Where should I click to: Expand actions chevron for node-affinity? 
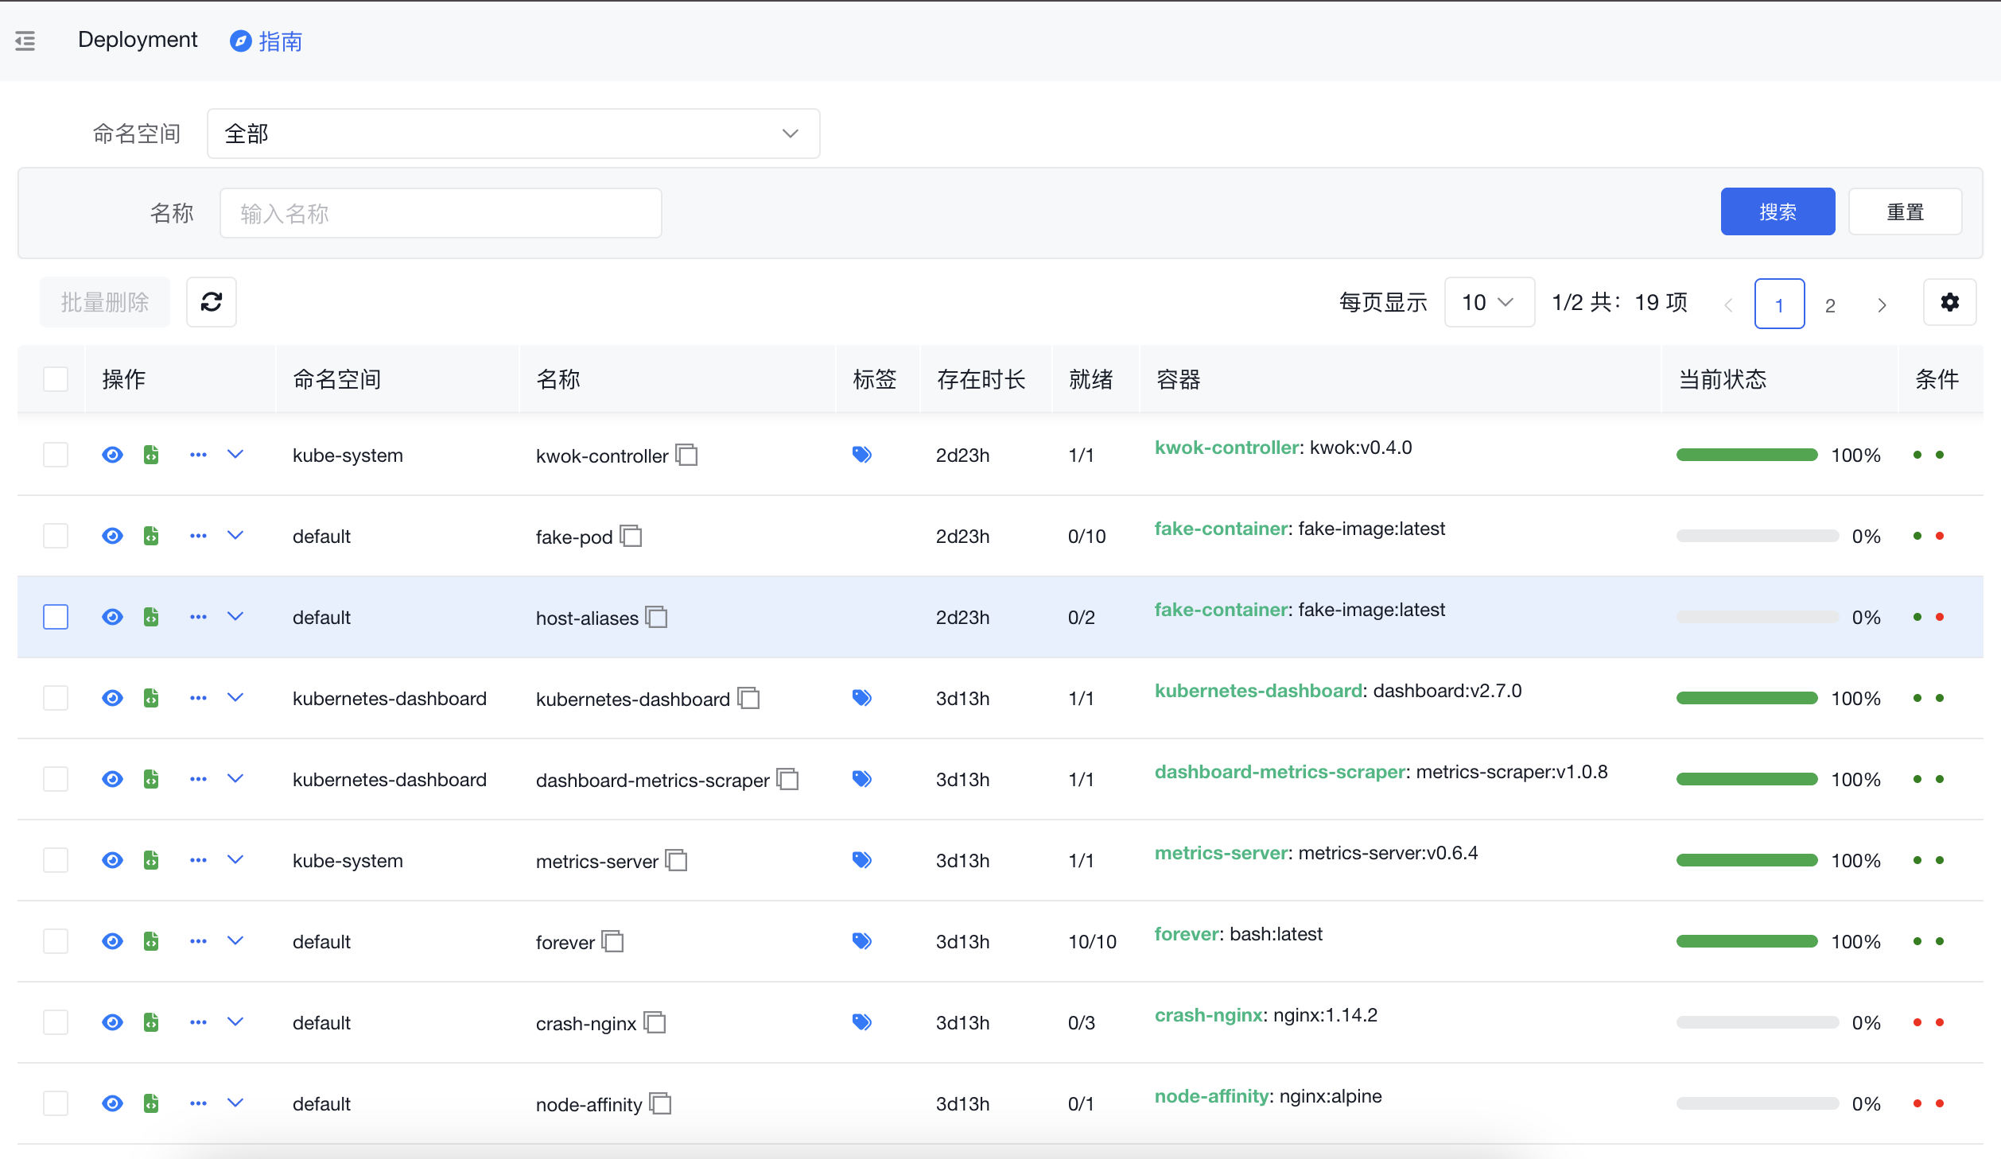(x=235, y=1103)
